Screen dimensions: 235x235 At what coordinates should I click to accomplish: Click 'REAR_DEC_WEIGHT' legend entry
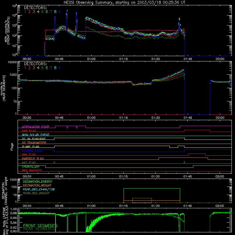36,193
